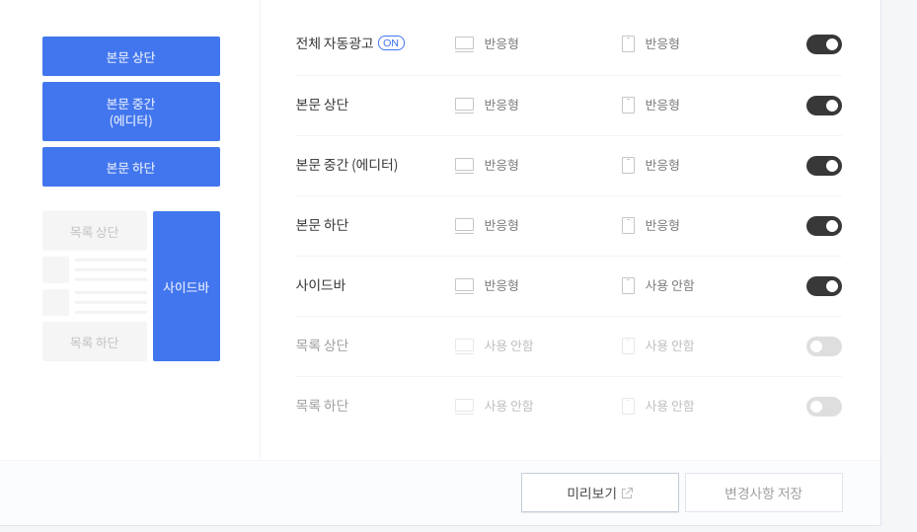Select the 본문 중간 (에디터) layout block
The height and width of the screenshot is (532, 917).
tap(131, 112)
